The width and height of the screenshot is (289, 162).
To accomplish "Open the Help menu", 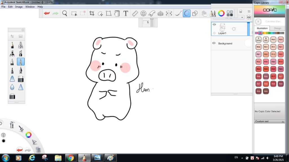I will 40,7.
